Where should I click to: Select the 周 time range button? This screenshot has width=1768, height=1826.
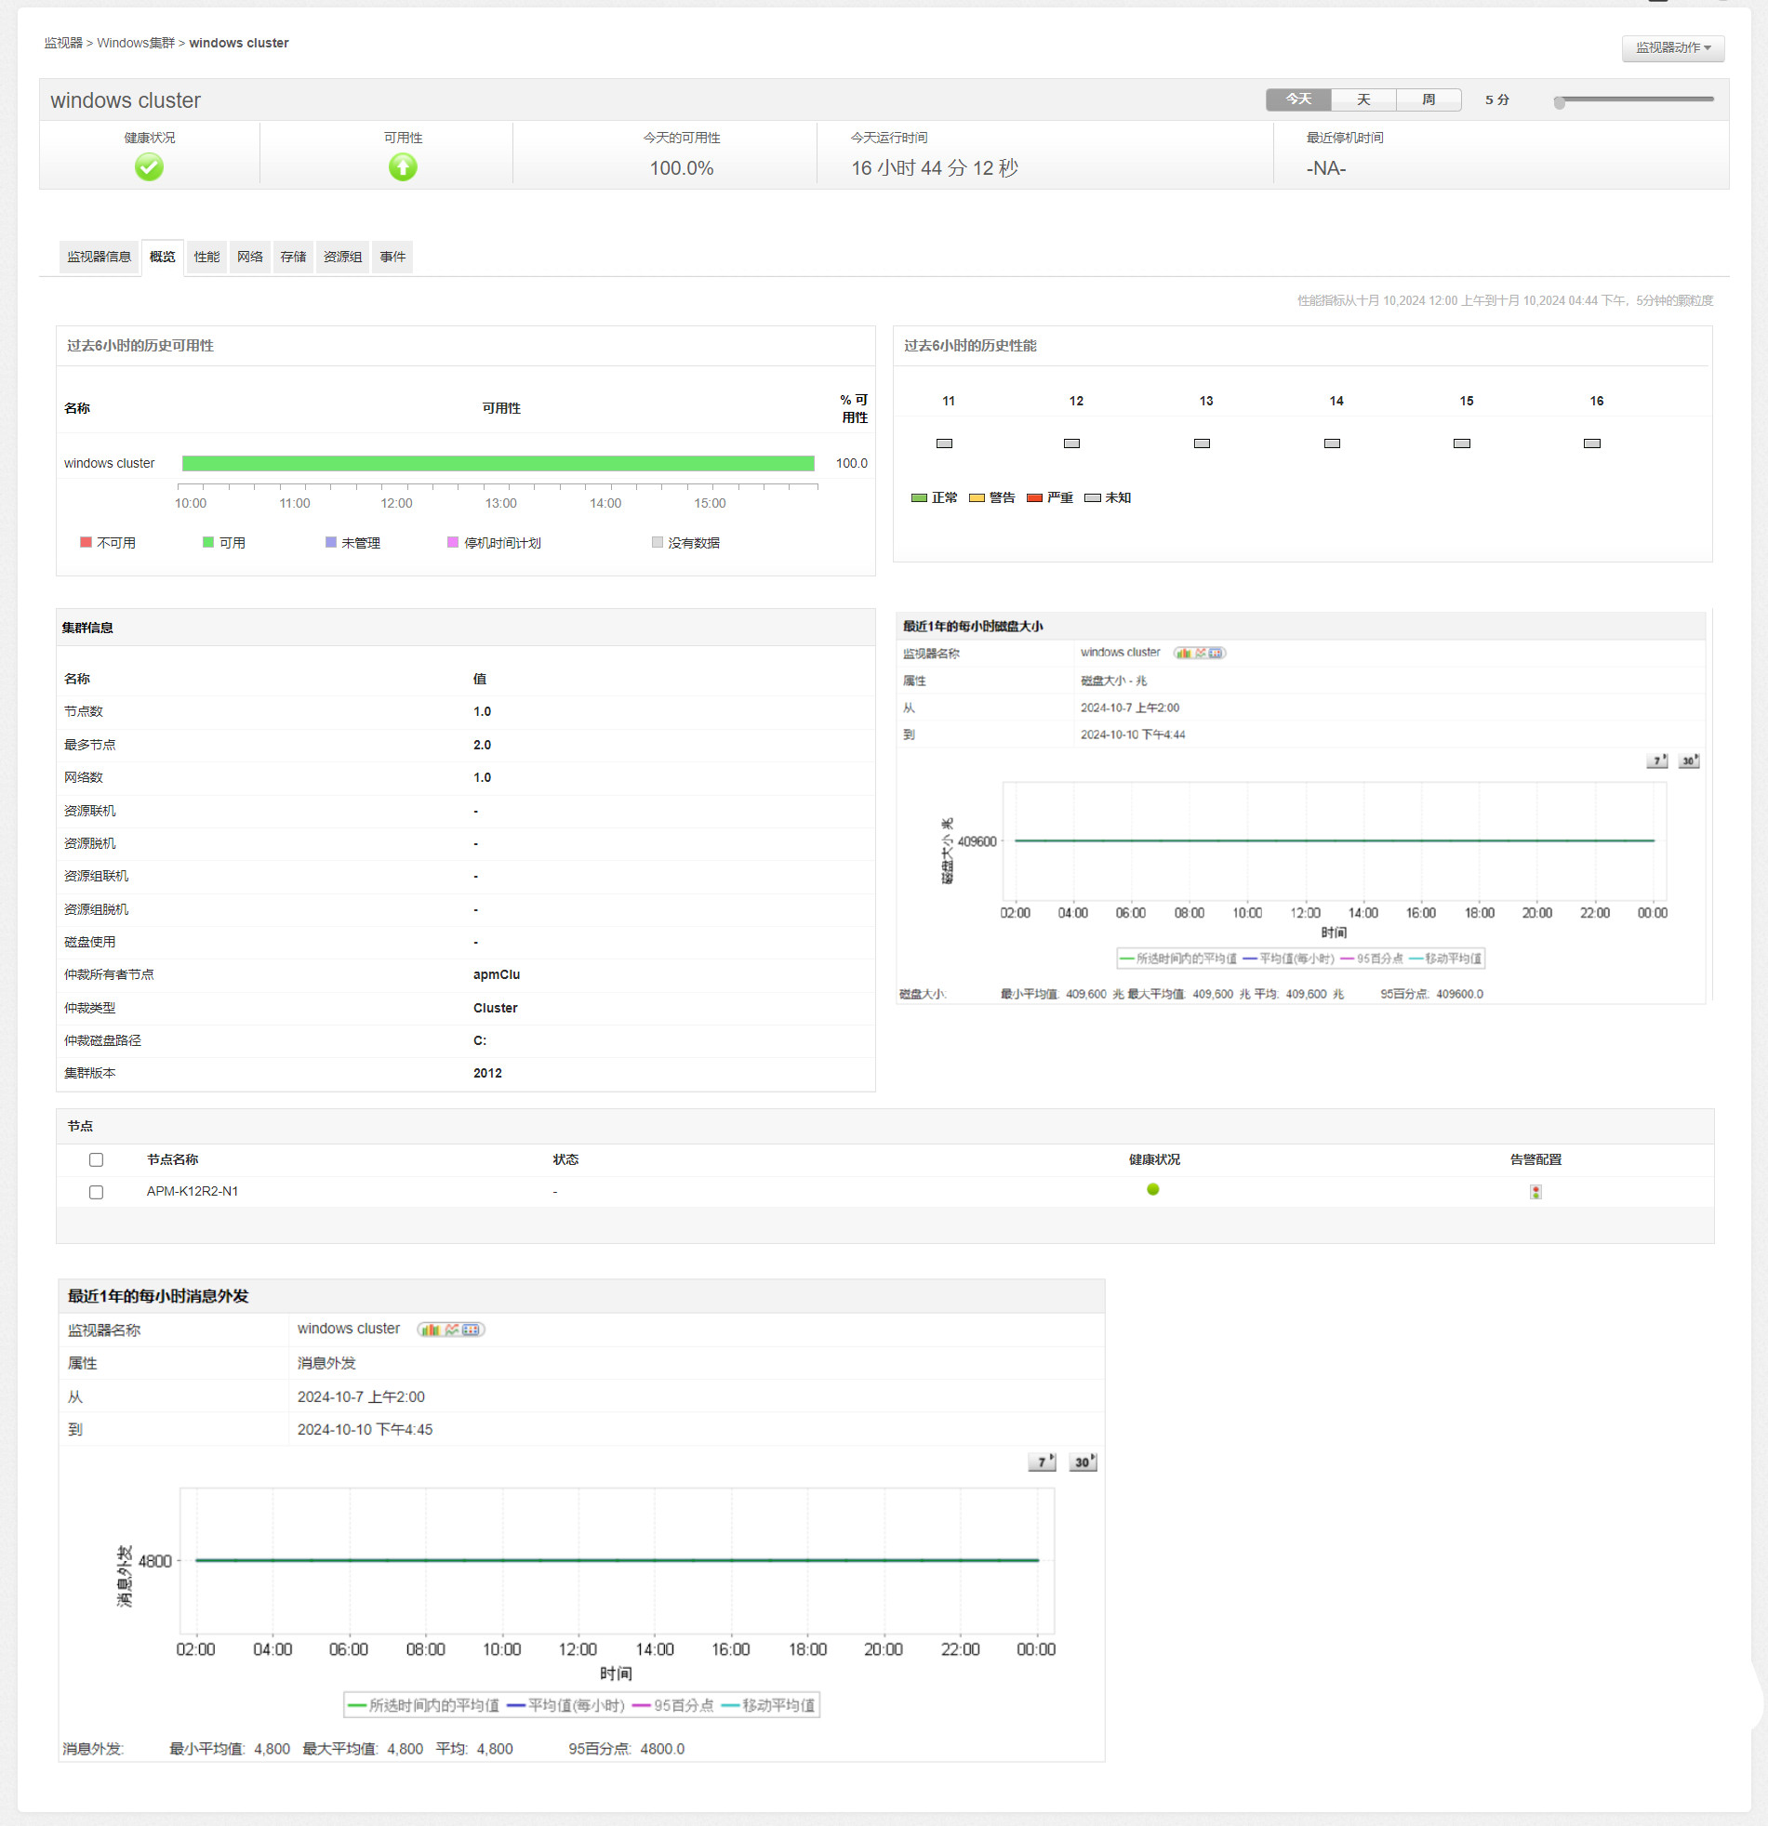pyautogui.click(x=1429, y=99)
